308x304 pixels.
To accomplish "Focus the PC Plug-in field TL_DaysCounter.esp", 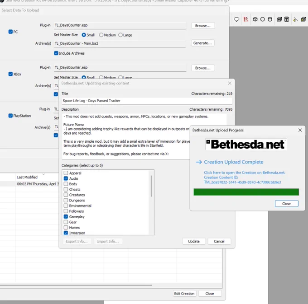I will click(120, 25).
